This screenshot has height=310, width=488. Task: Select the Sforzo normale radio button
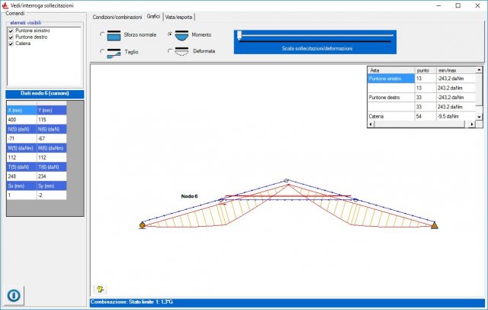tap(102, 35)
